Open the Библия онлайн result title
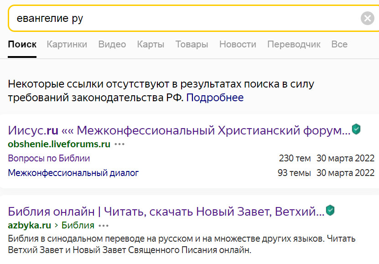Viewport: 379px width, 264px height. pos(166,212)
